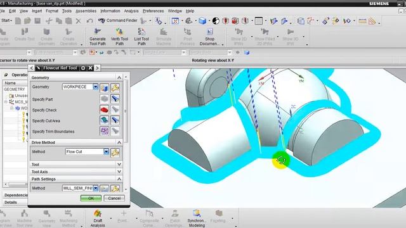Click the Save disk icon

(x=37, y=21)
